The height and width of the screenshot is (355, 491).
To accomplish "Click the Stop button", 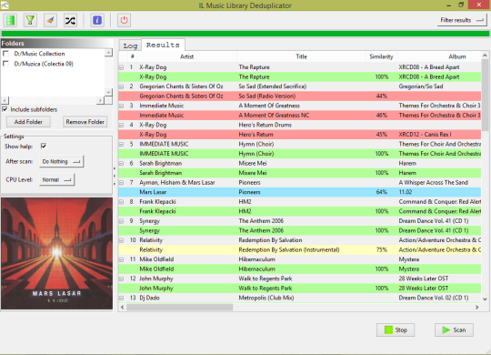I will click(x=396, y=330).
